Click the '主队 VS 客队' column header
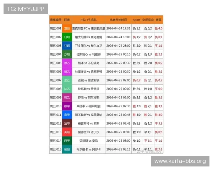The image size is (213, 170). click(88, 20)
